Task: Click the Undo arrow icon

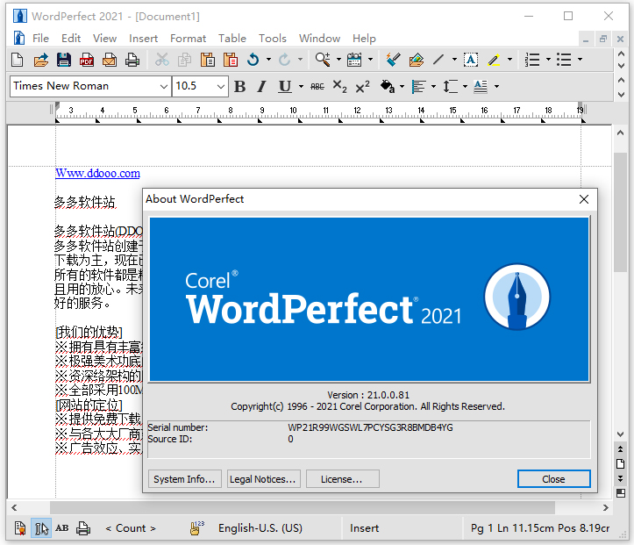Action: [x=253, y=60]
